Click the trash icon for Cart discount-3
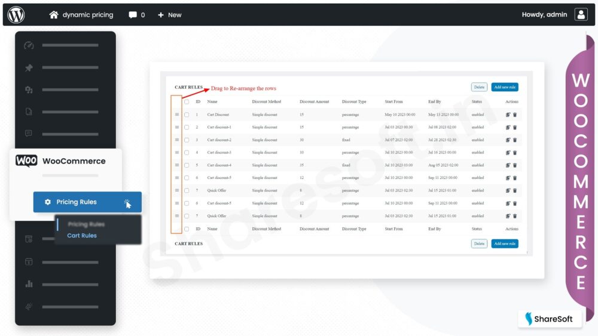The width and height of the screenshot is (598, 336). pyautogui.click(x=515, y=153)
